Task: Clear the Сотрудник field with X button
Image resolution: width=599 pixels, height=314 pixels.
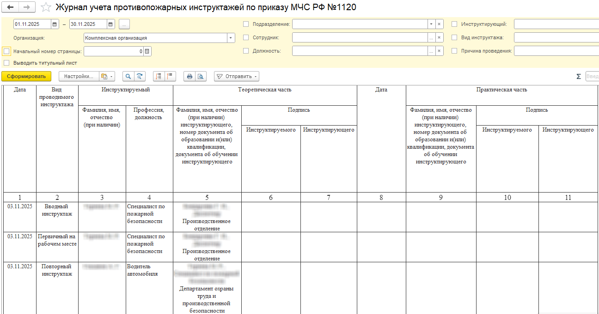Action: [439, 38]
